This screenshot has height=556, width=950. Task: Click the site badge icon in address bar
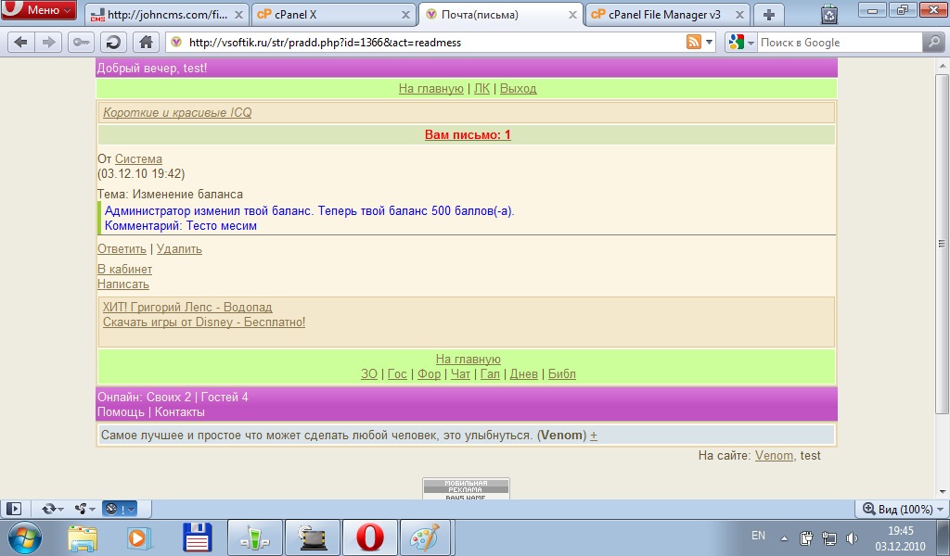coord(176,43)
